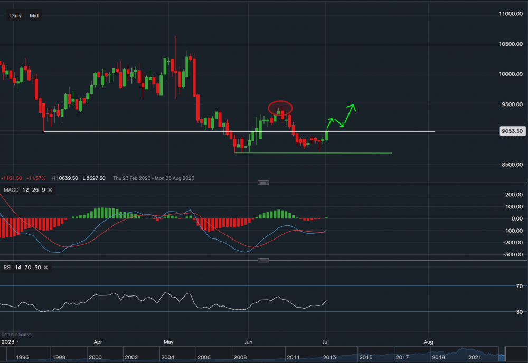This screenshot has height=363, width=528.
Task: Open the Daily timeframe selector
Action: (16, 16)
